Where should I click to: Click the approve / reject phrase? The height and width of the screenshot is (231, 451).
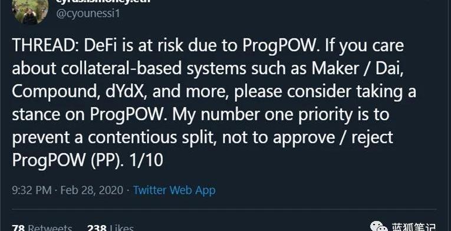[x=333, y=138]
